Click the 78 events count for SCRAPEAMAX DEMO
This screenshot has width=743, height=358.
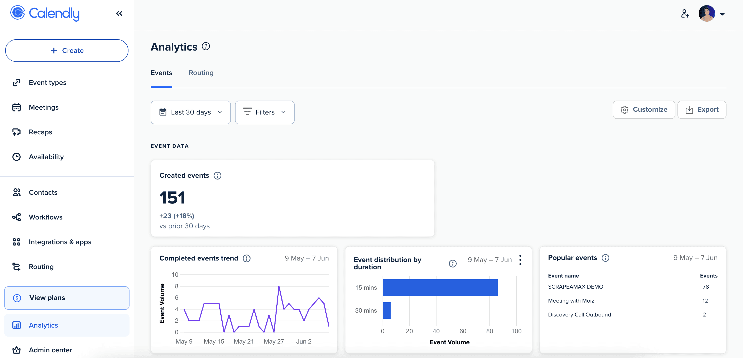coord(706,287)
